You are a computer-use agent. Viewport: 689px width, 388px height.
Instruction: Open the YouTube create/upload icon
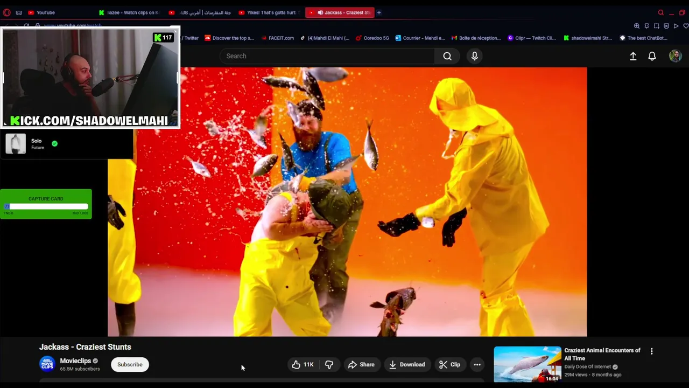click(x=633, y=56)
